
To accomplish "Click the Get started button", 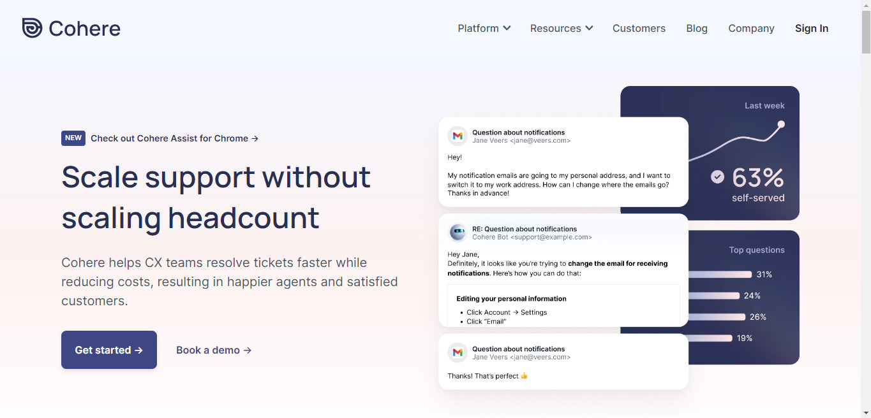I will [x=109, y=350].
